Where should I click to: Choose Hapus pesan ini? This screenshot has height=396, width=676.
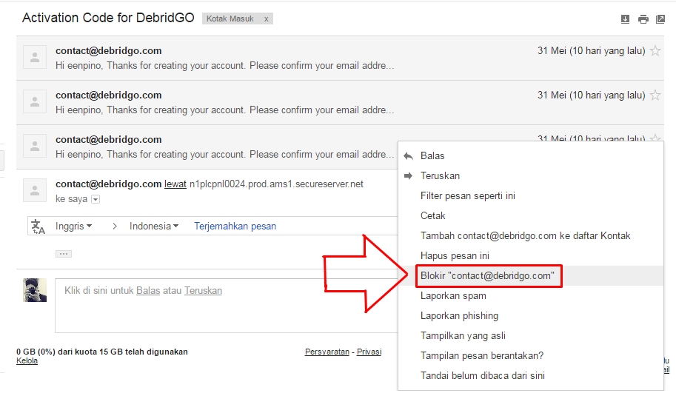point(530,255)
